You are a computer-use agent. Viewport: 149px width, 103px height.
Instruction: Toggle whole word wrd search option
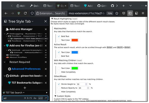tap(41, 98)
